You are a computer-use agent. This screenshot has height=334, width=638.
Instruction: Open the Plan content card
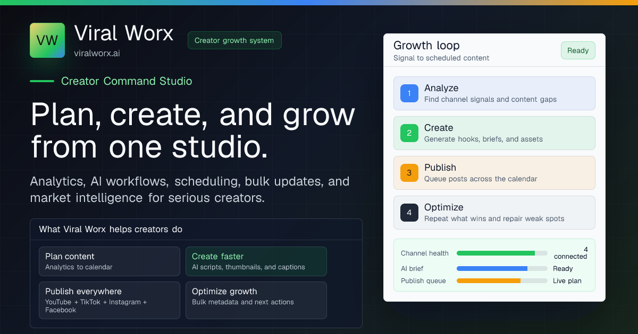[110, 261]
